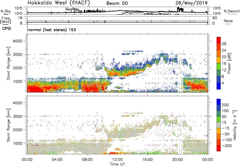
Task: Click the Nave legend label
Action: 228,21
